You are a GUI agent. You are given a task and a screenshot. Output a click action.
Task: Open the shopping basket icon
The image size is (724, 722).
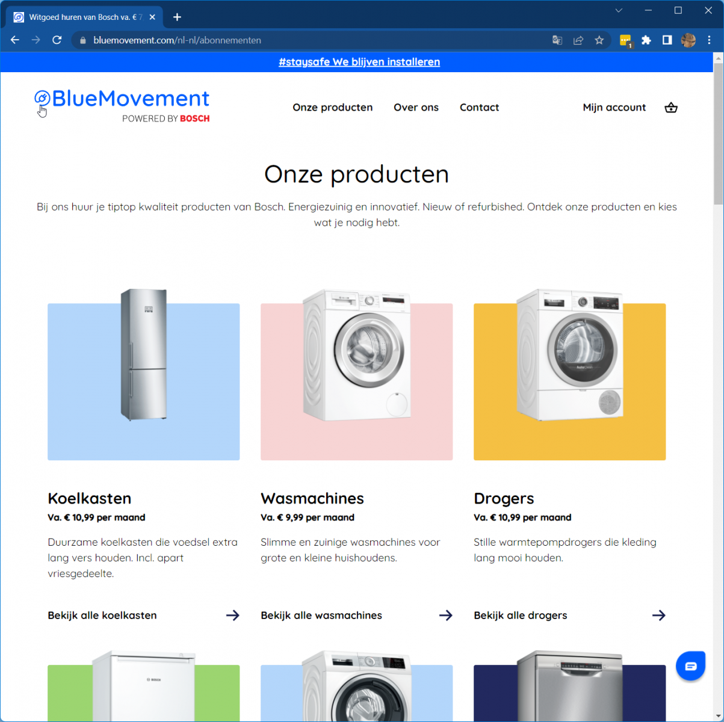point(671,108)
